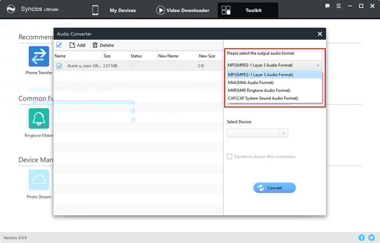Click the 0 B new size cell

[201, 66]
